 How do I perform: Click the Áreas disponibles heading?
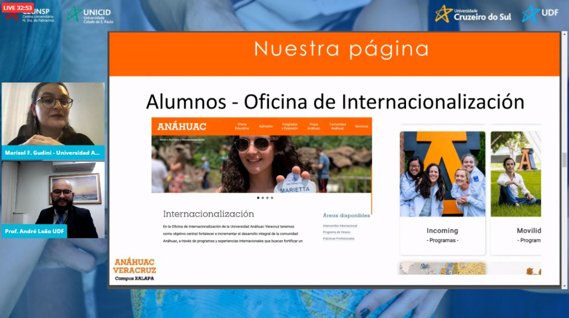[346, 215]
